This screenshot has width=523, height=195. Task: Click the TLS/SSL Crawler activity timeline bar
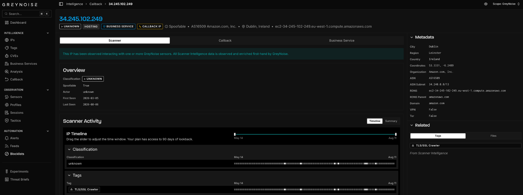click(x=314, y=190)
